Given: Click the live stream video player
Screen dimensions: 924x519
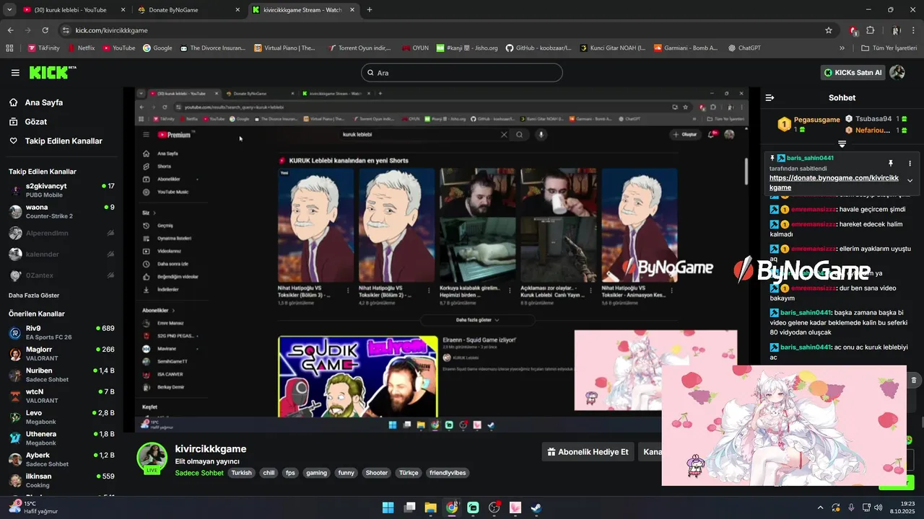Looking at the screenshot, I should tap(442, 259).
